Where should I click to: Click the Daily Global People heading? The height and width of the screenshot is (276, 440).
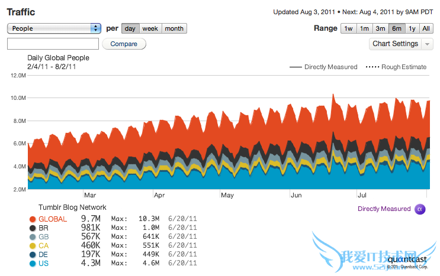pyautogui.click(x=59, y=58)
